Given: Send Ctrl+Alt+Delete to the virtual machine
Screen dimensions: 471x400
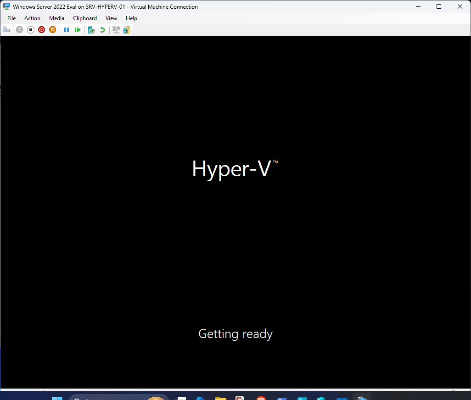Looking at the screenshot, I should tap(6, 29).
